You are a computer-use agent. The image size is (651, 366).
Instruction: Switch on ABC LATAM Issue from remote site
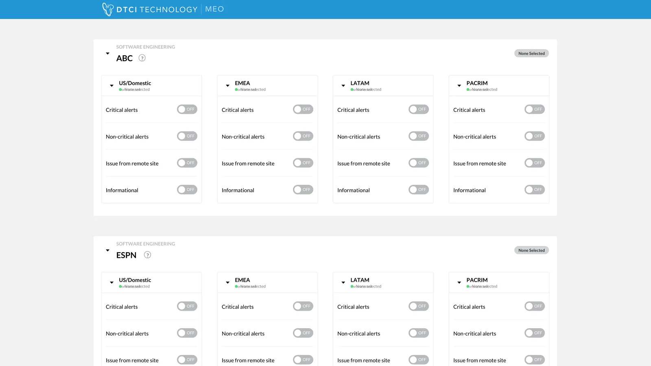click(x=419, y=163)
